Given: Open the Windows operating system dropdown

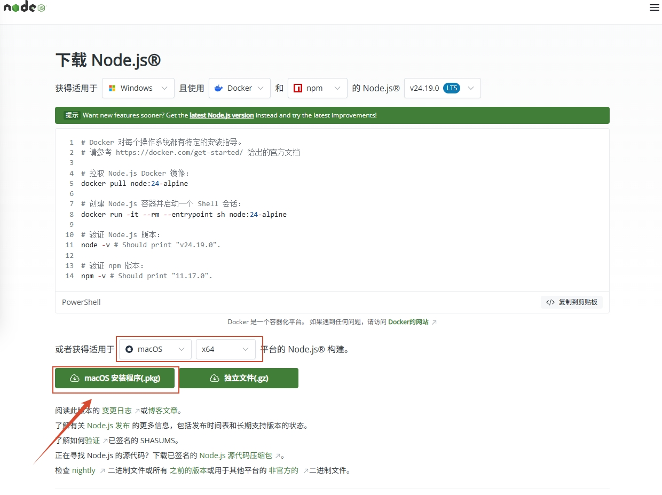Looking at the screenshot, I should (138, 88).
